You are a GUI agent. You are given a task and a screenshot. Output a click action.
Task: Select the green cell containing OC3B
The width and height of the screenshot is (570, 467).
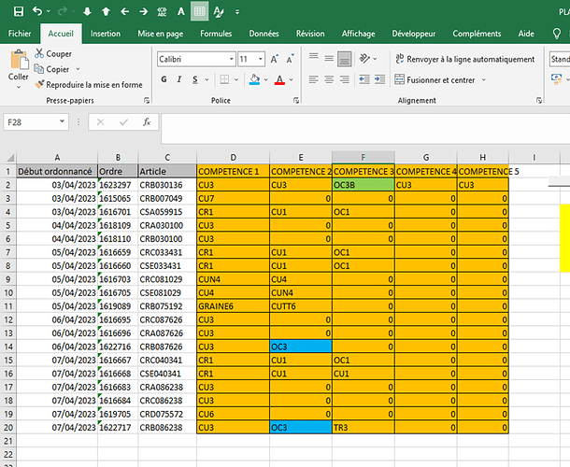363,185
